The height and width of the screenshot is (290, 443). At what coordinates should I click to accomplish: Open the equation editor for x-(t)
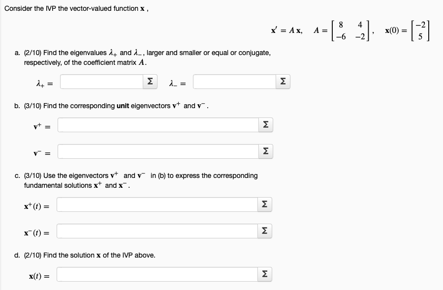[264, 230]
